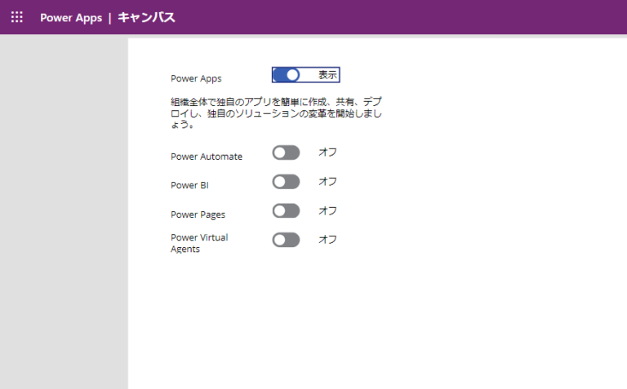Enable the Power Virtual Agents toggle
Image resolution: width=627 pixels, height=389 pixels.
286,240
